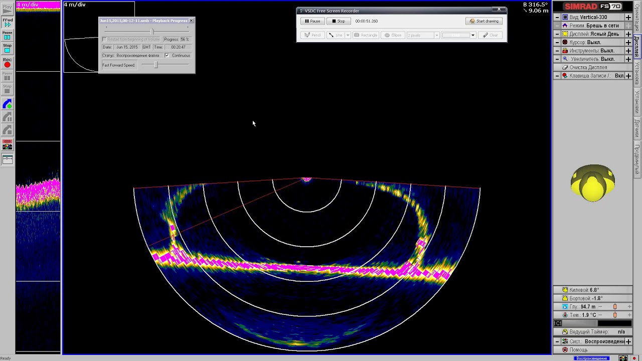The height and width of the screenshot is (361, 642).
Task: Click the Глу depth sensor icon
Action: [x=565, y=306]
